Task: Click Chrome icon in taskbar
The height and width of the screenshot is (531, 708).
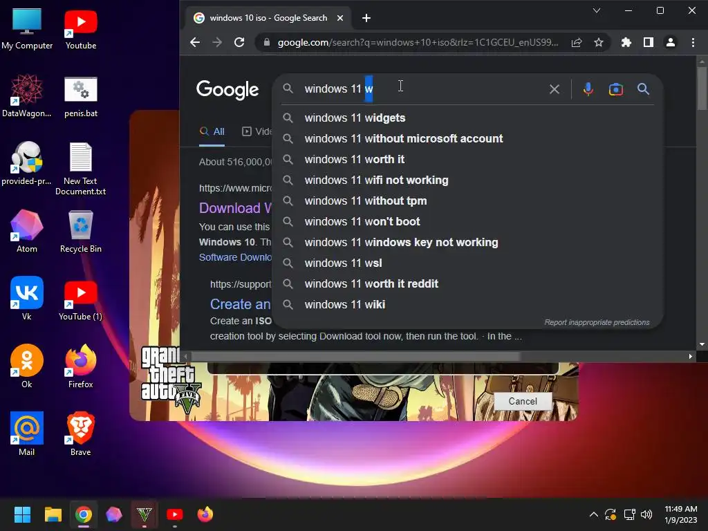Action: pyautogui.click(x=84, y=514)
